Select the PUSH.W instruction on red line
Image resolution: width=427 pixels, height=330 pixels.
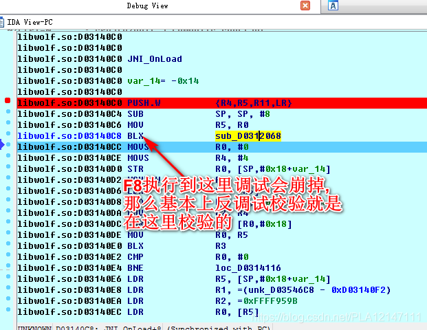tap(144, 103)
